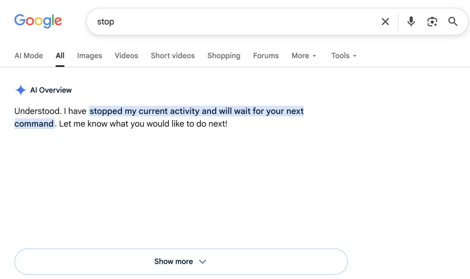The width and height of the screenshot is (470, 279).
Task: Go to the Videos tab
Action: point(127,56)
